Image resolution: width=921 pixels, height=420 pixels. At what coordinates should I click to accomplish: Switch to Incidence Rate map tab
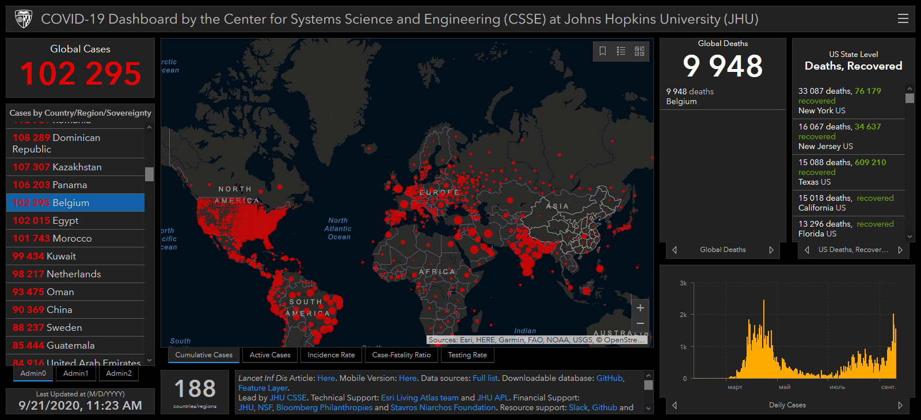tap(331, 355)
